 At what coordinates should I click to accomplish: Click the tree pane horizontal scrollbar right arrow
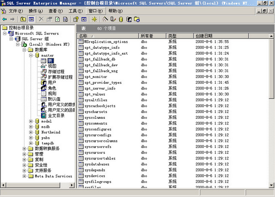73,185
